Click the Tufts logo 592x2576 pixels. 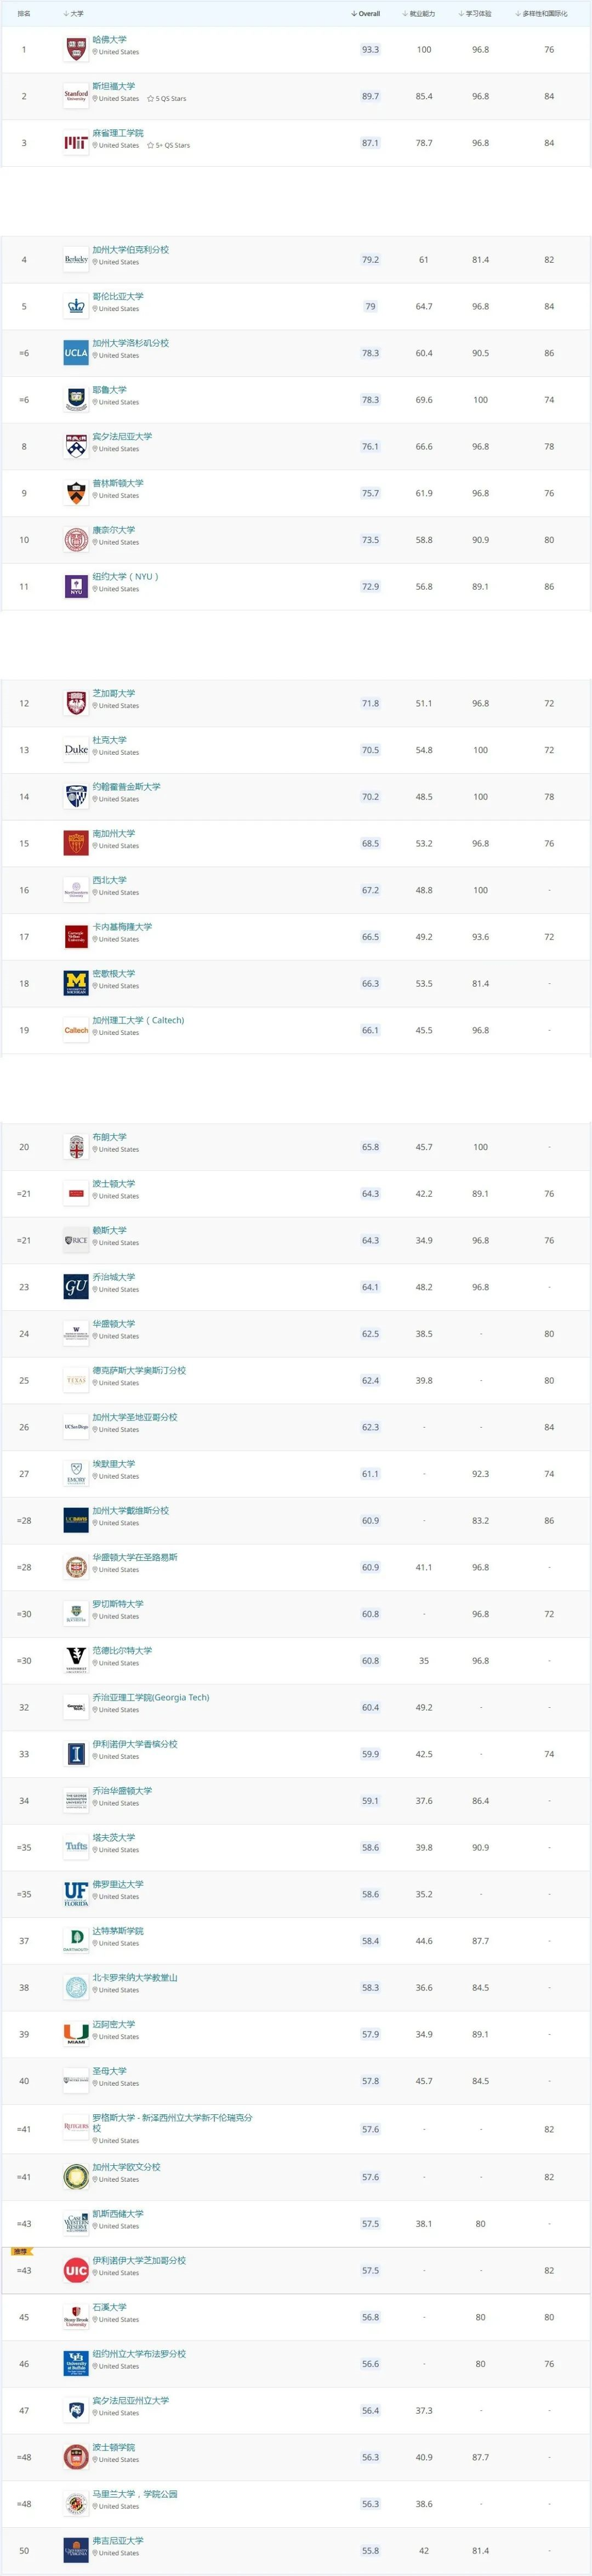(76, 1847)
